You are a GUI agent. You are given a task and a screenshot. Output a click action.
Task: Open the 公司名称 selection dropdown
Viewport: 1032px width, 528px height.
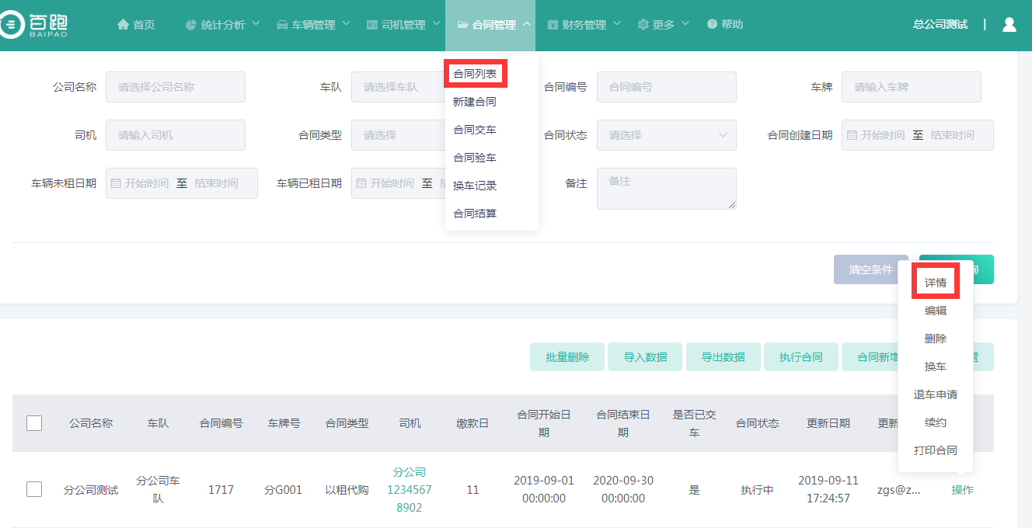tap(175, 87)
